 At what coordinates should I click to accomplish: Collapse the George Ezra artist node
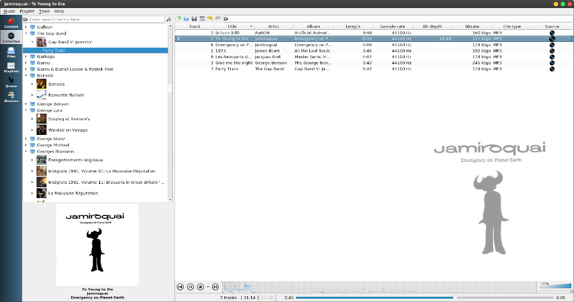tap(26, 111)
